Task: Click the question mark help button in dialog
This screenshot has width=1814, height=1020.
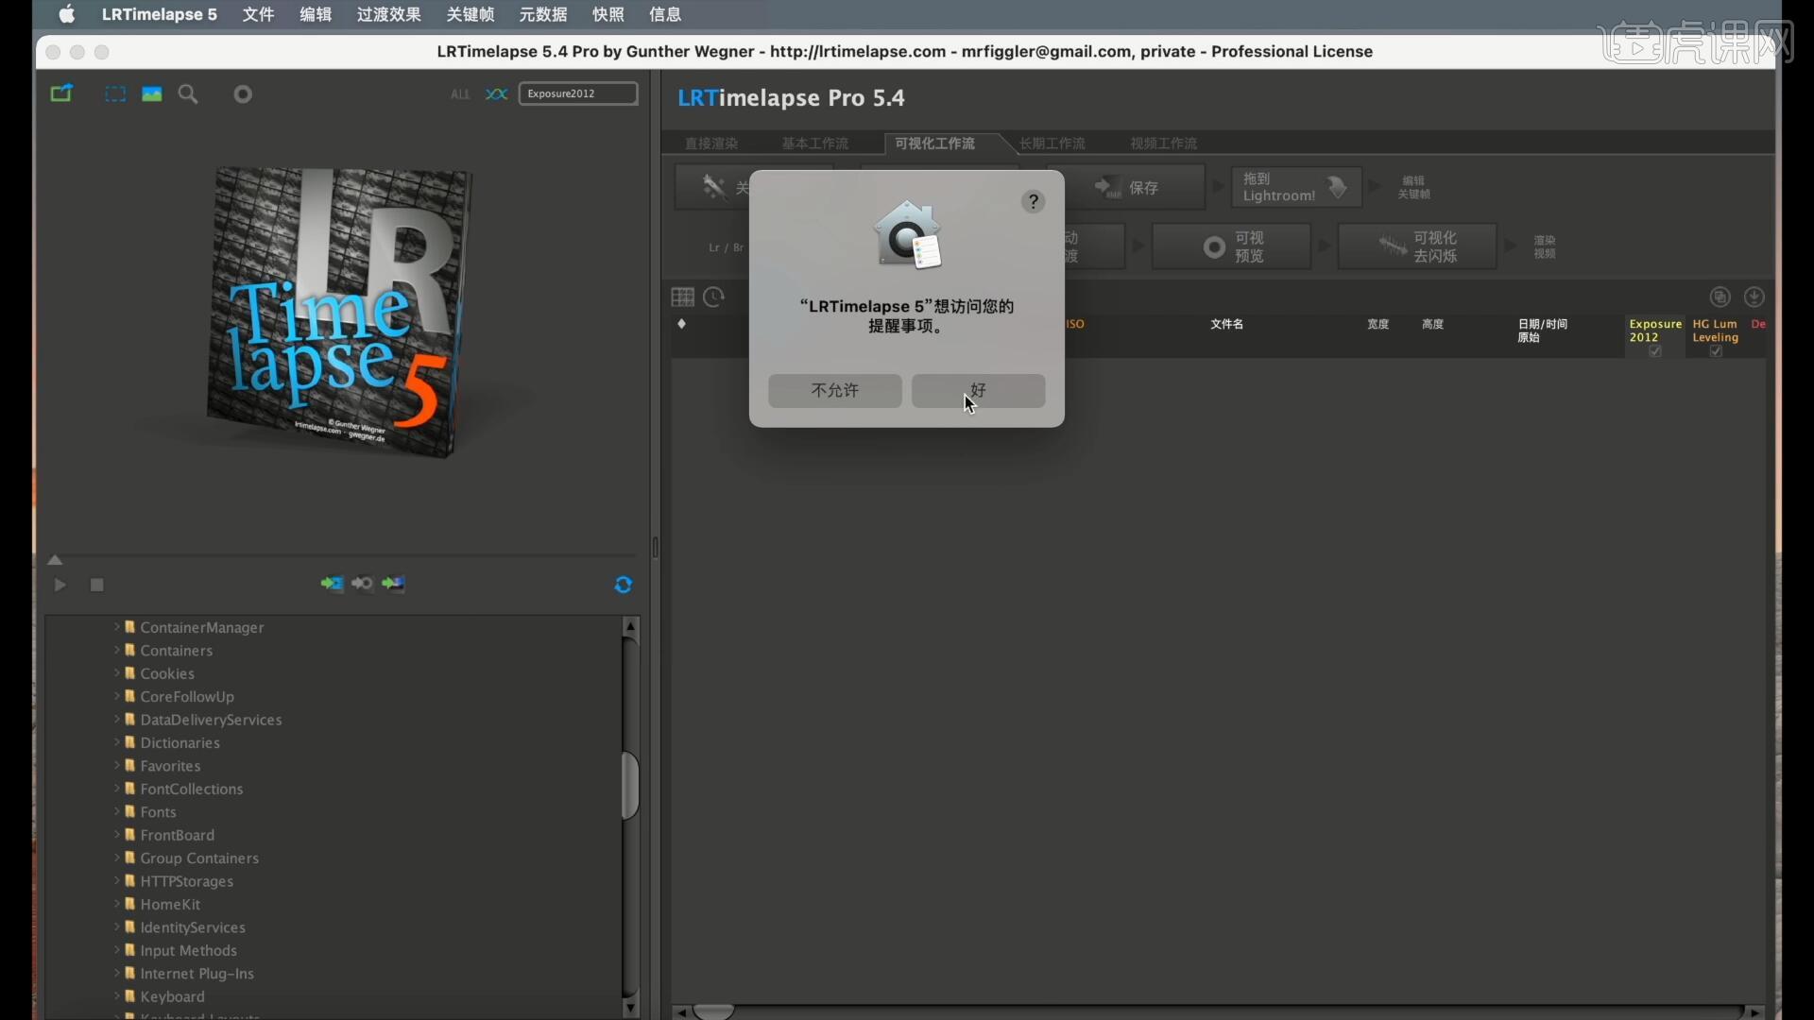Action: click(1034, 201)
